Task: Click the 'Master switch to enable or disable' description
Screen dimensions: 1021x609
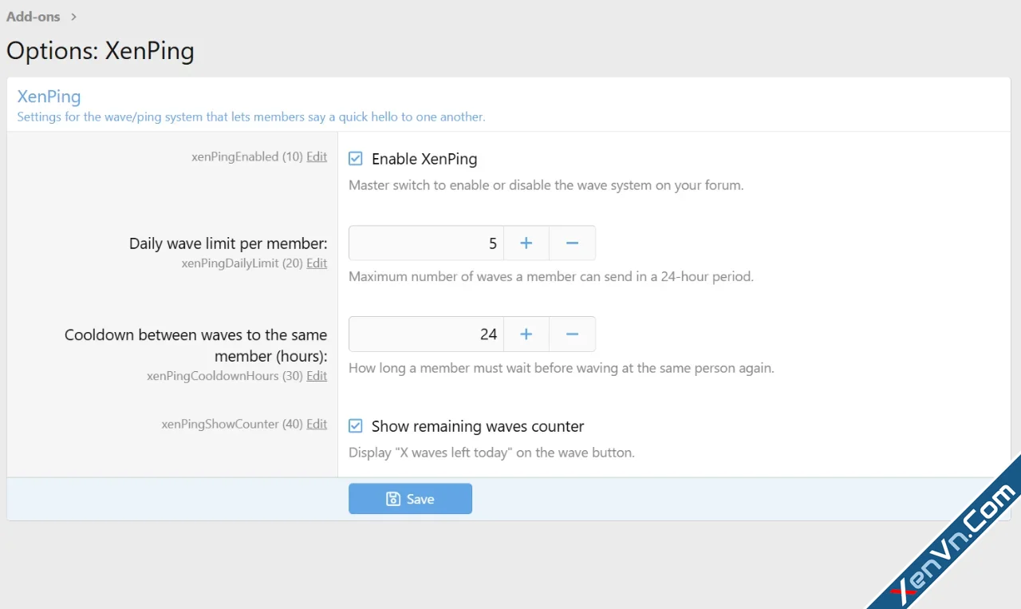Action: click(x=546, y=185)
